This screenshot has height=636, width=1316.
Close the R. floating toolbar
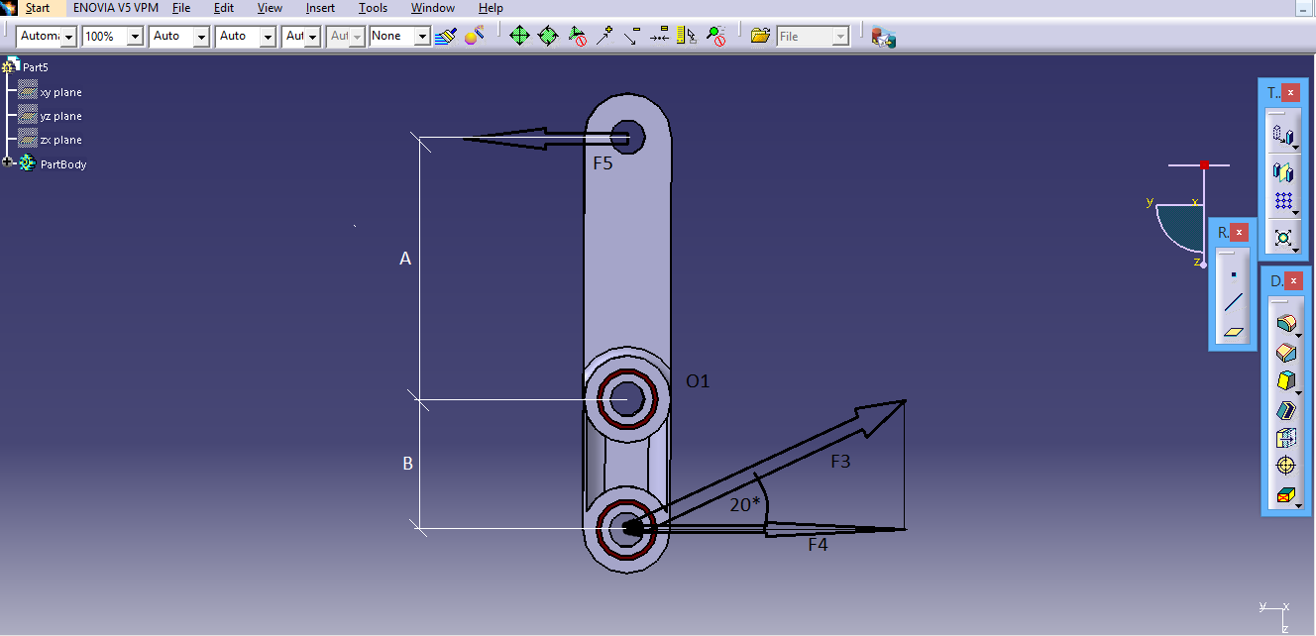[1239, 233]
